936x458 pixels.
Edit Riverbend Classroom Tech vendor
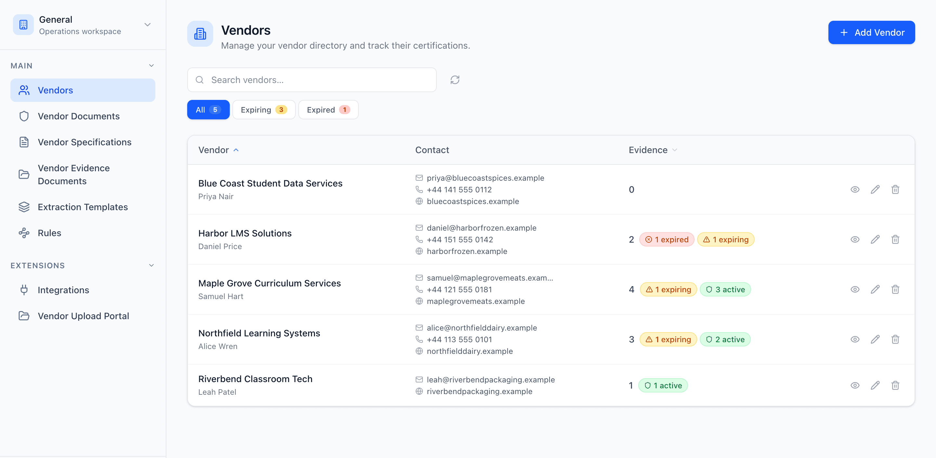point(875,385)
